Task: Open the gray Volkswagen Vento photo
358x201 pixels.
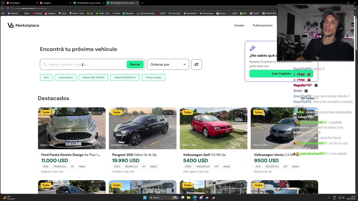Action: 284,128
